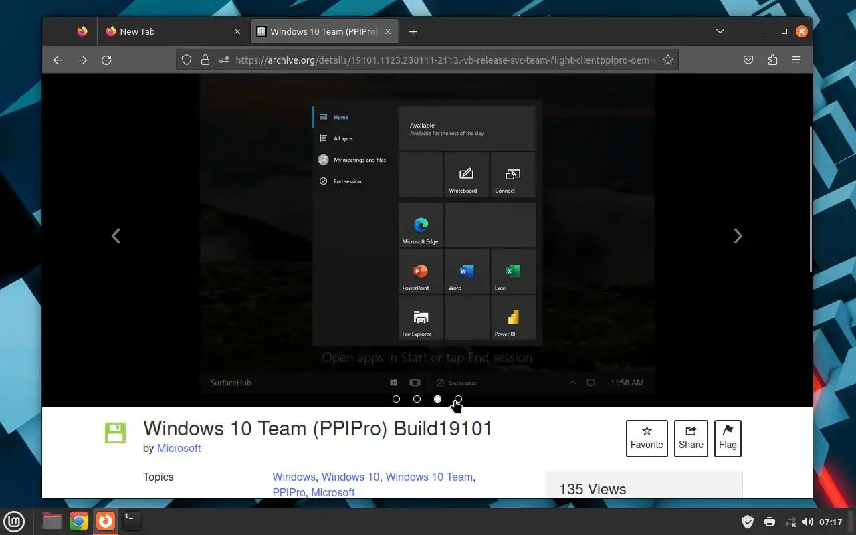Click the Firefox taskbar icon
Image resolution: width=856 pixels, height=535 pixels.
click(x=106, y=521)
